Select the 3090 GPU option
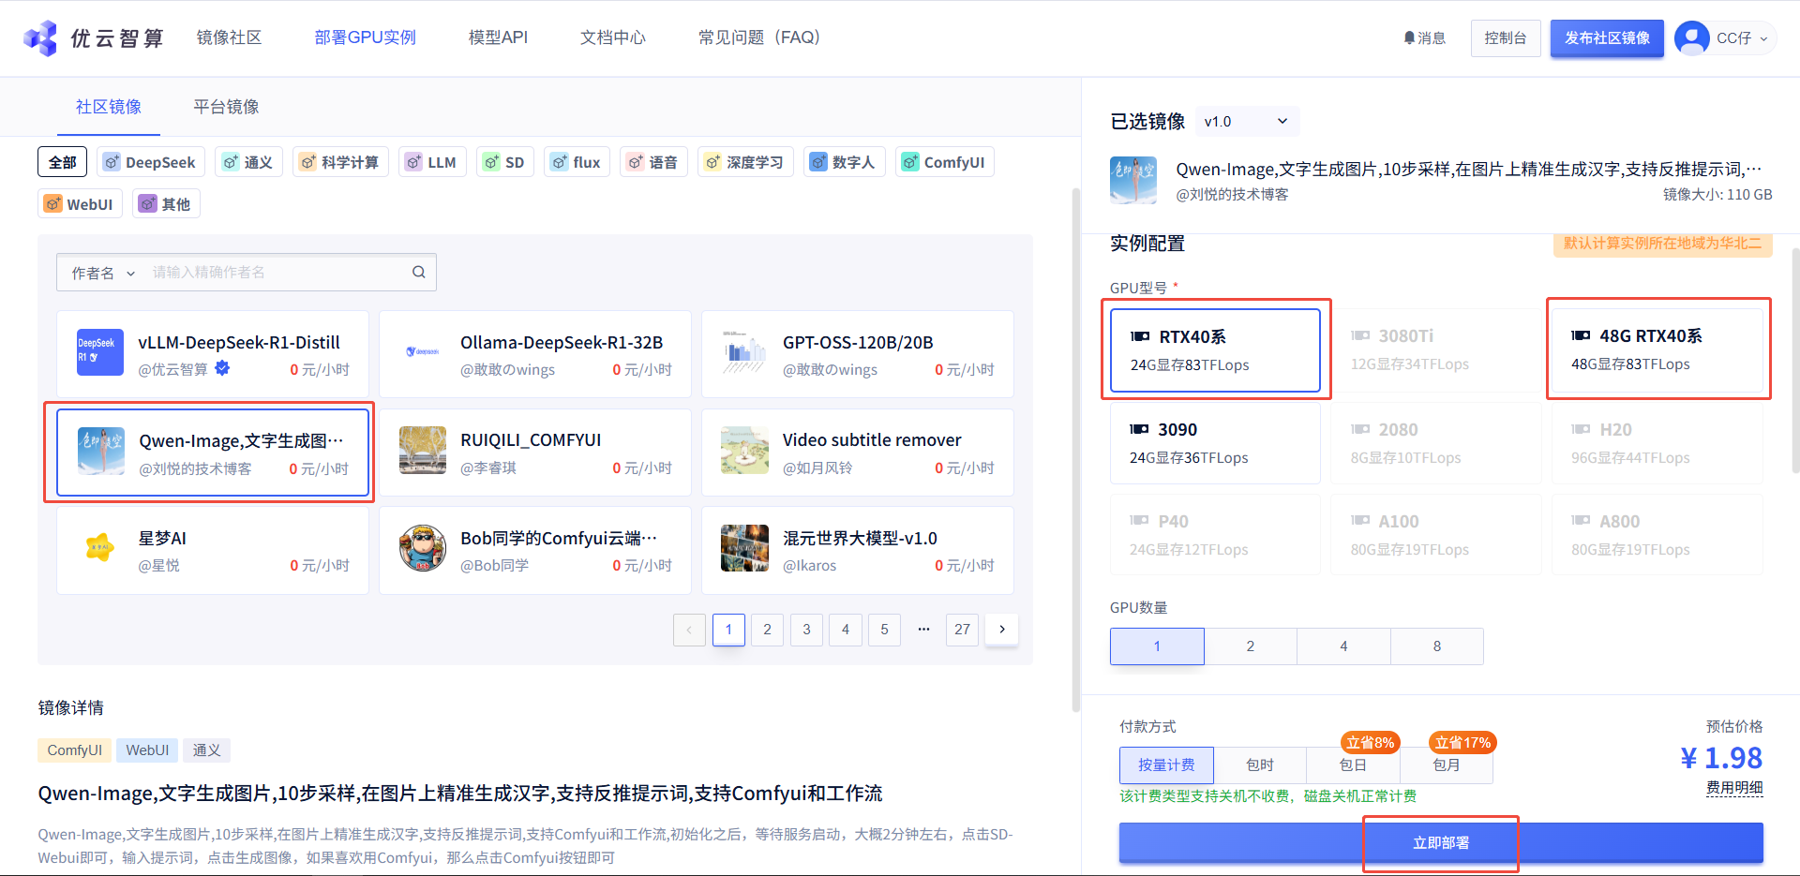1800x876 pixels. coord(1215,443)
